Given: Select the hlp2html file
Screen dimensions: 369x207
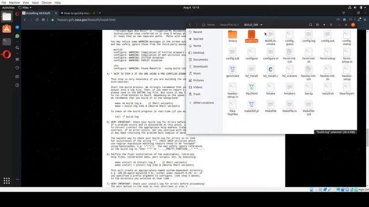Looking at the screenshot, I should click(x=251, y=89).
